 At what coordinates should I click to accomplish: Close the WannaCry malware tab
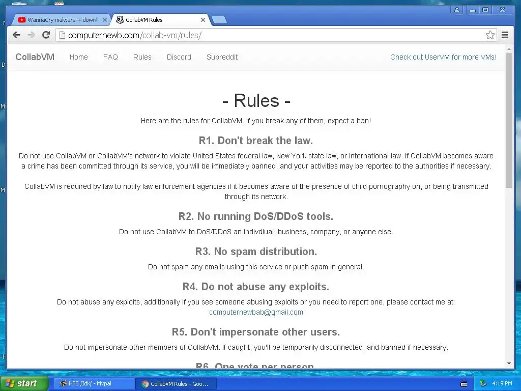pos(104,20)
